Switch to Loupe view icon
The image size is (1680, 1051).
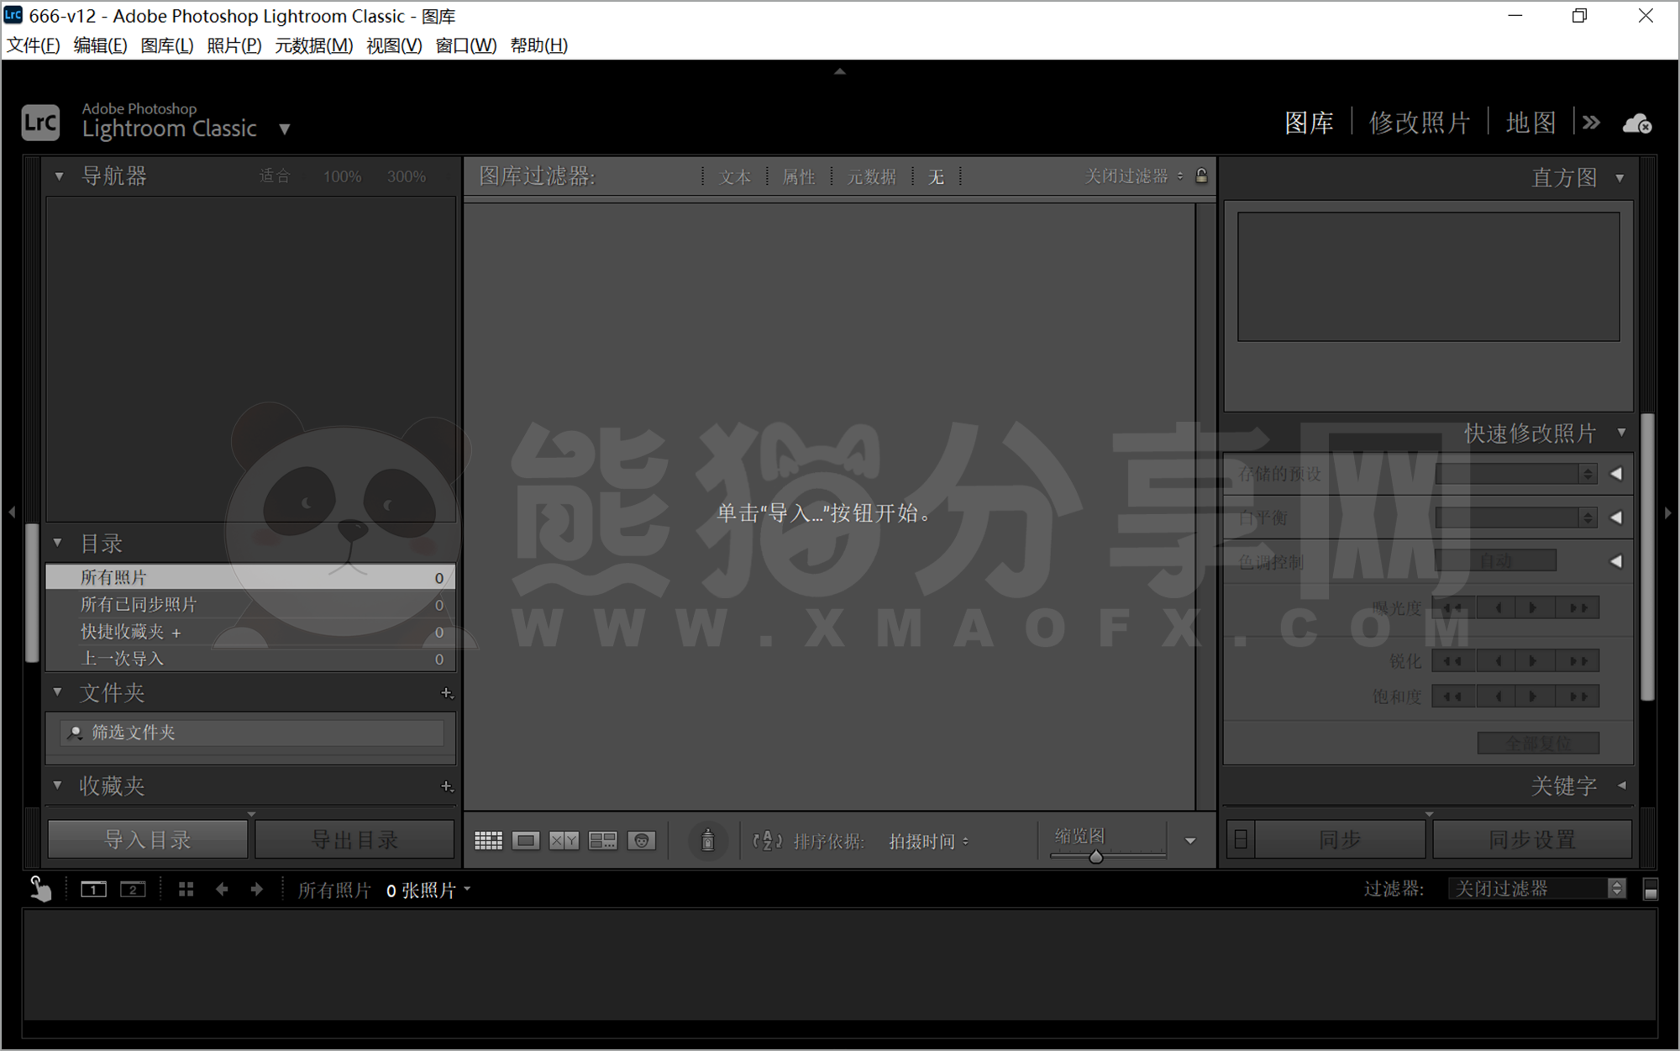point(526,839)
